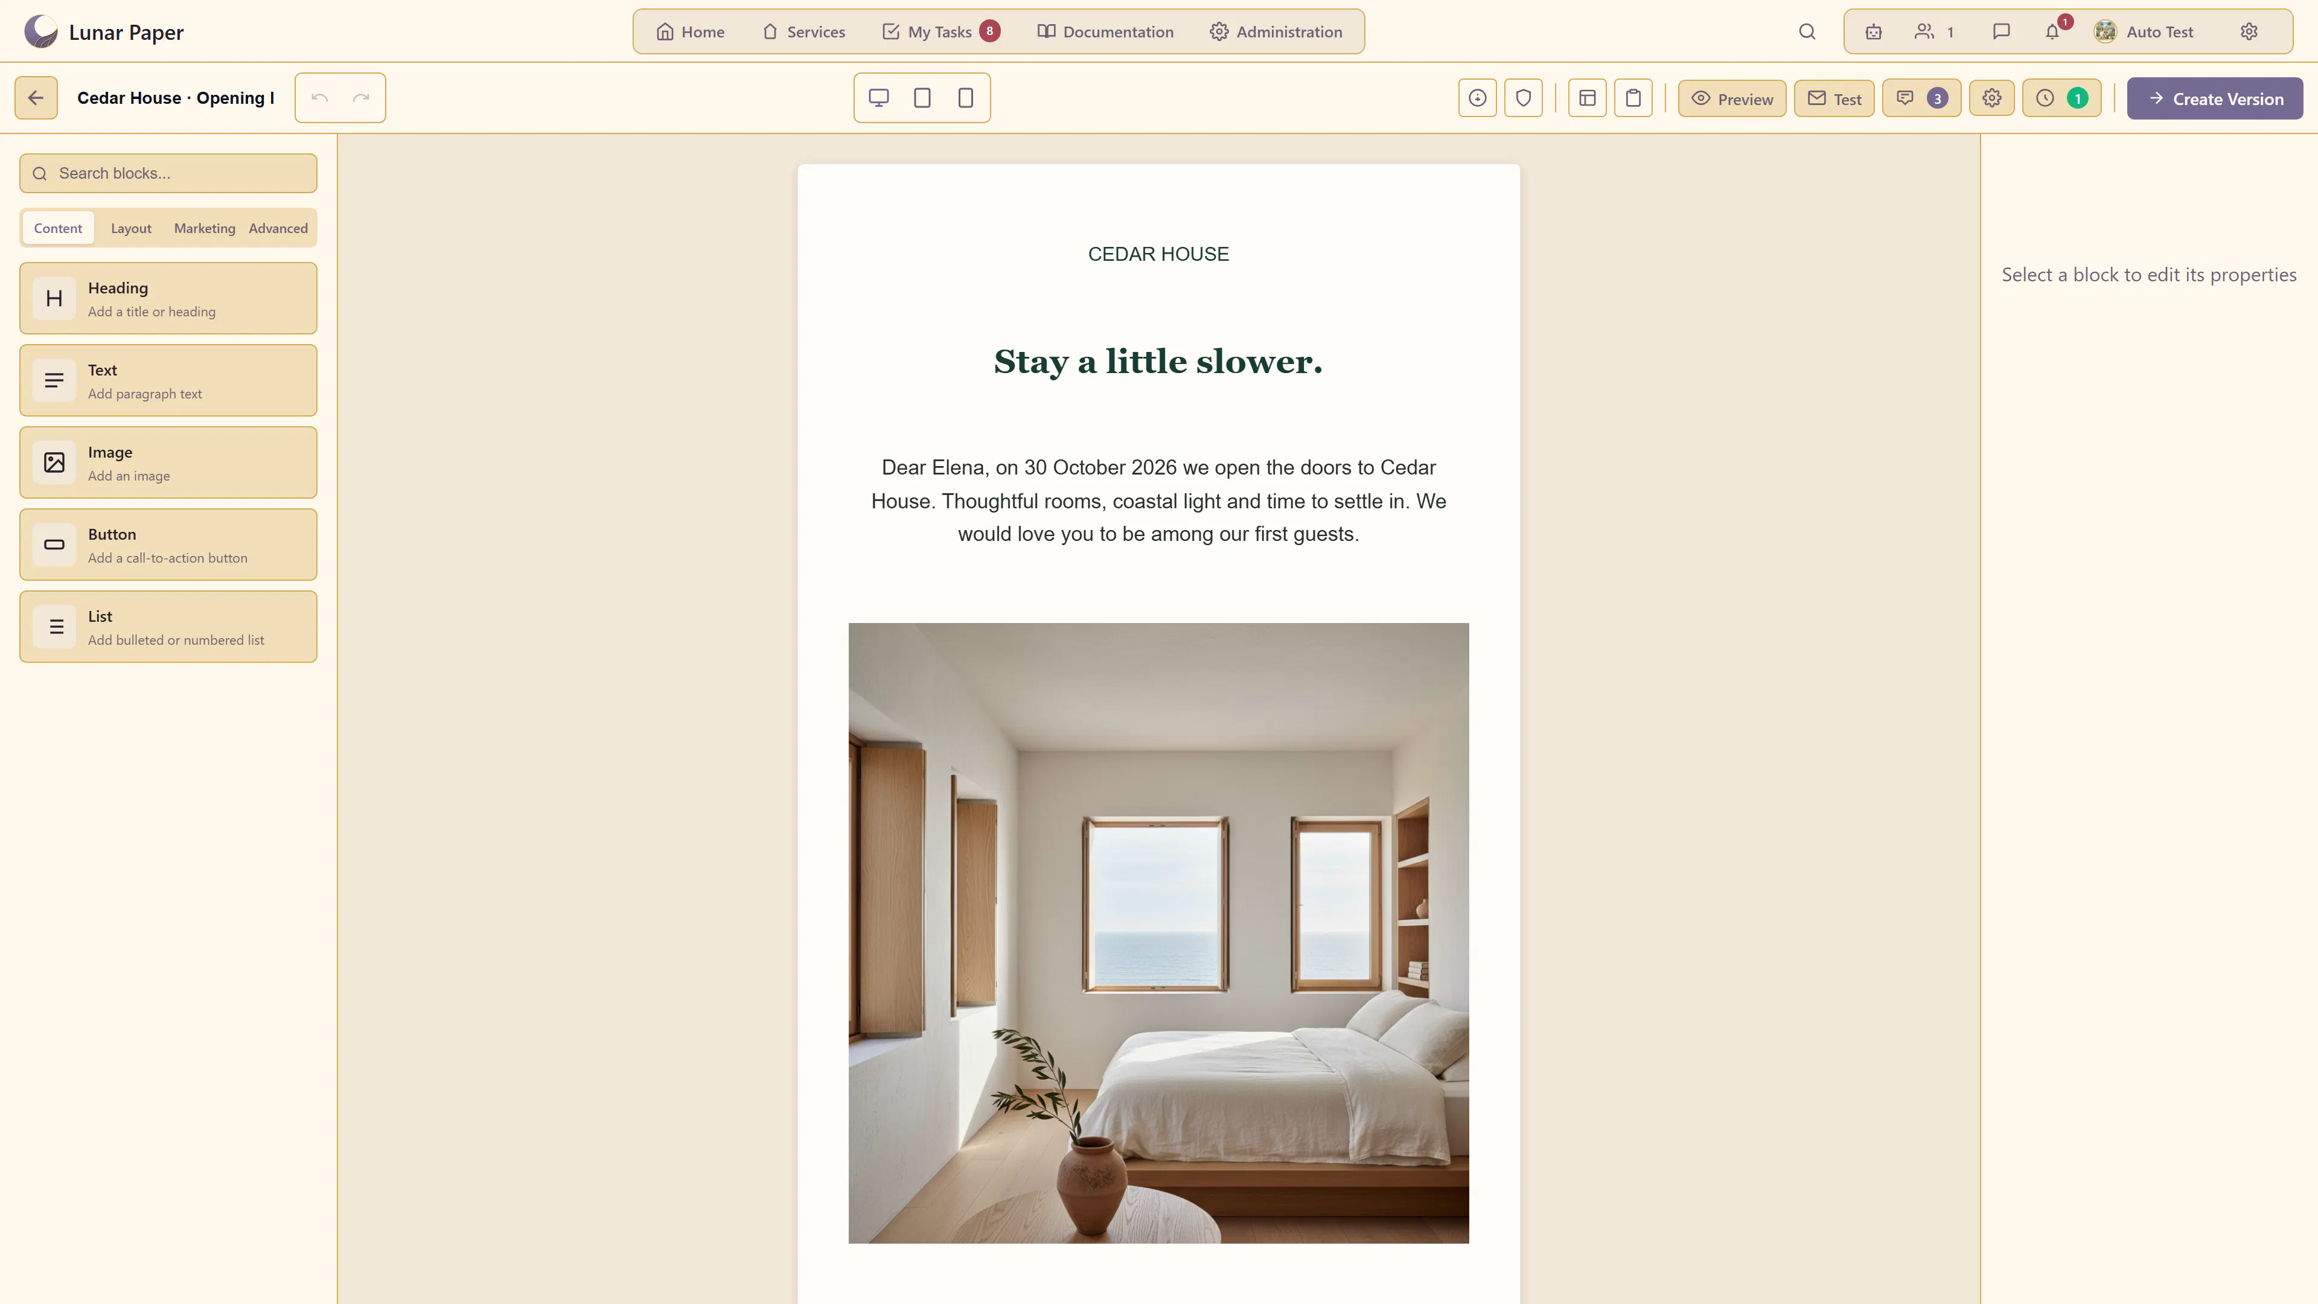Send a Test email

(1834, 99)
